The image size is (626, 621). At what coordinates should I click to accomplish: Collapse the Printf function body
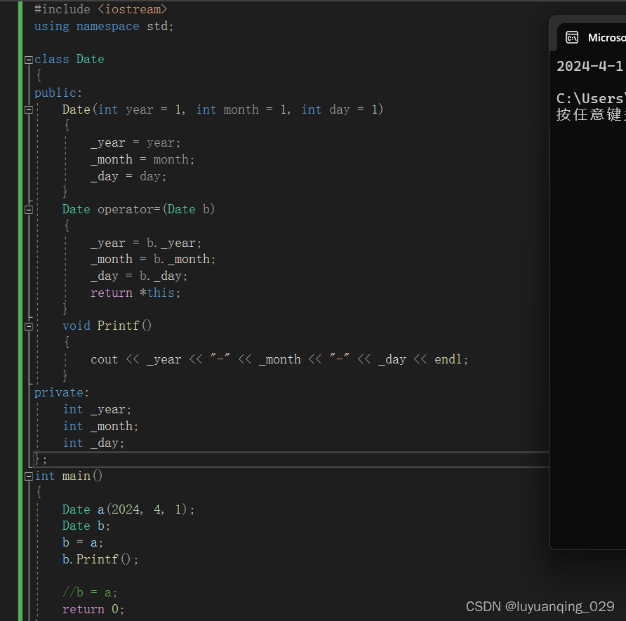pos(28,325)
